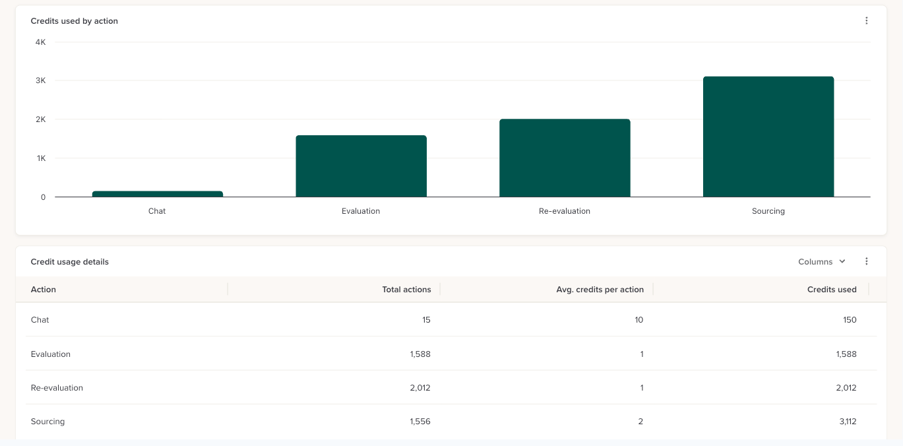903x446 pixels.
Task: Open Credits used by action options menu
Action: [867, 20]
